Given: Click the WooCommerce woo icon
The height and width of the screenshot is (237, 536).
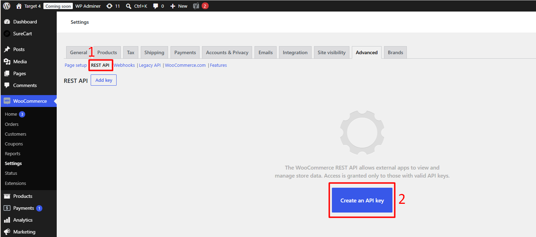Looking at the screenshot, I should (x=7, y=101).
